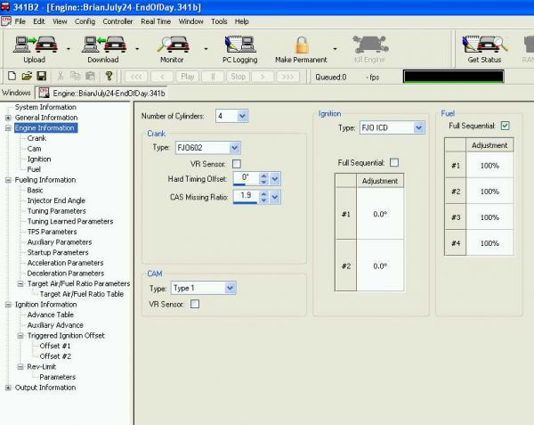
Task: Toggle the CAM VR Sensor checkbox
Action: point(195,304)
